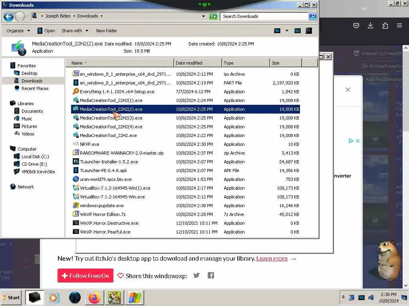Click the Firefox Downloads arrow icon
The height and width of the screenshot is (306, 409).
(370, 25)
